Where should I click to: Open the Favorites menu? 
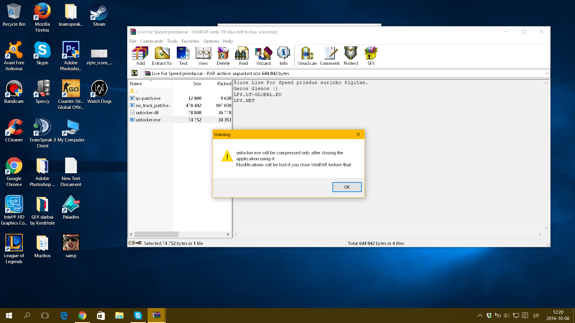(x=190, y=41)
